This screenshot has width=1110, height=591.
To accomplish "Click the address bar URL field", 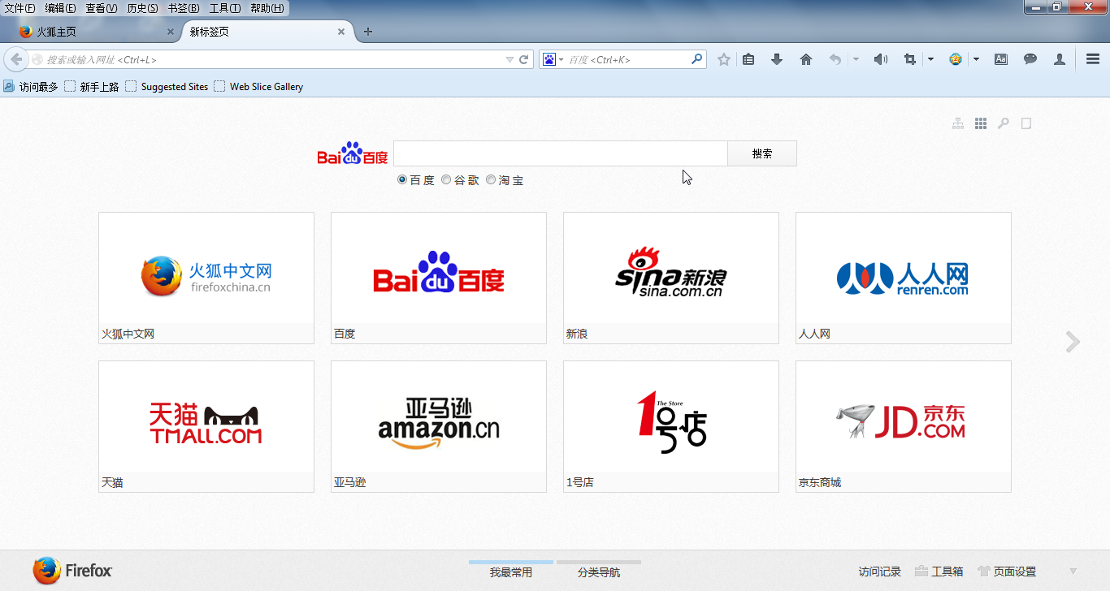I will pos(274,59).
